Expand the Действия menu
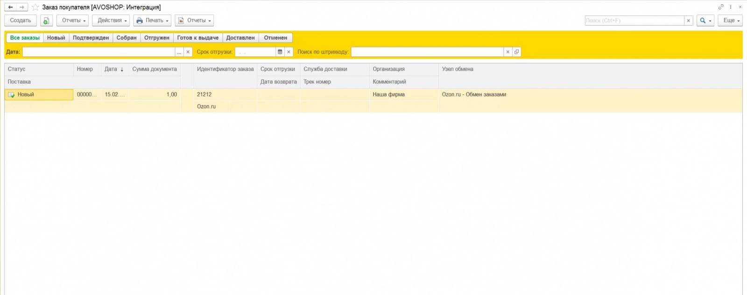Image resolution: width=747 pixels, height=295 pixels. pyautogui.click(x=111, y=21)
